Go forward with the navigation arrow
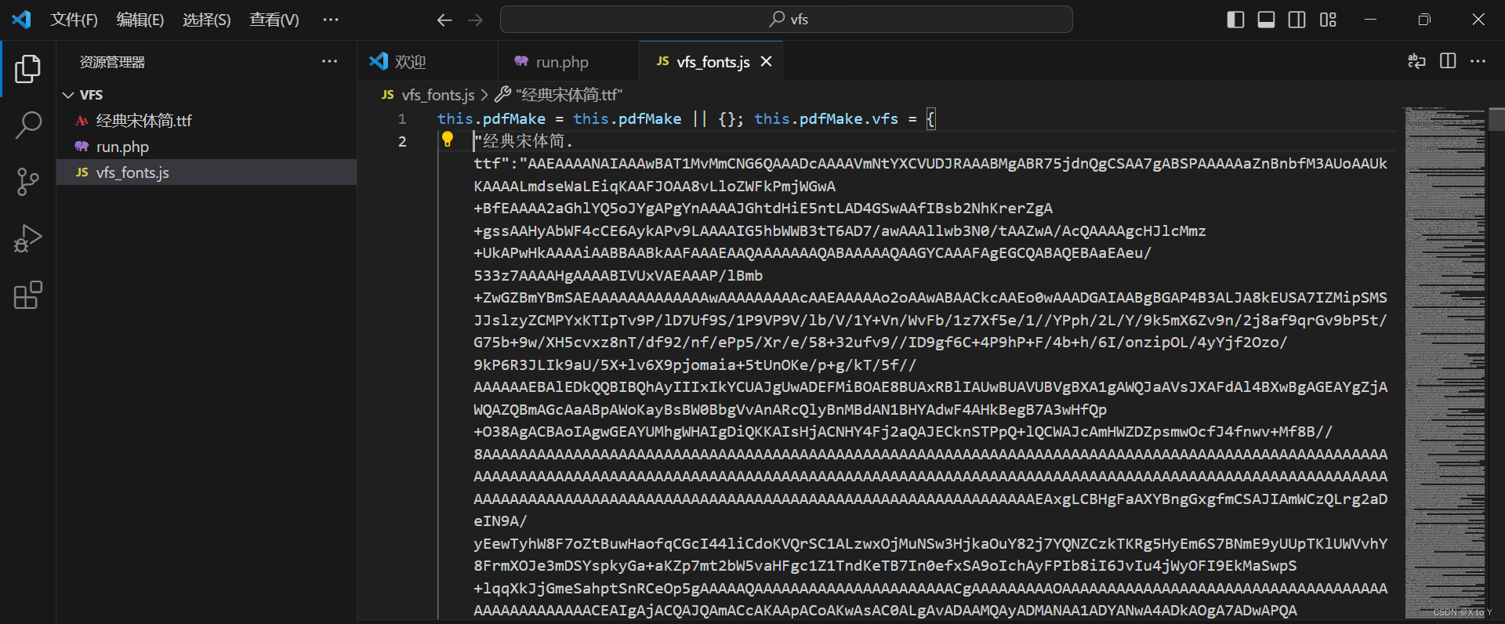The height and width of the screenshot is (624, 1505). click(476, 20)
